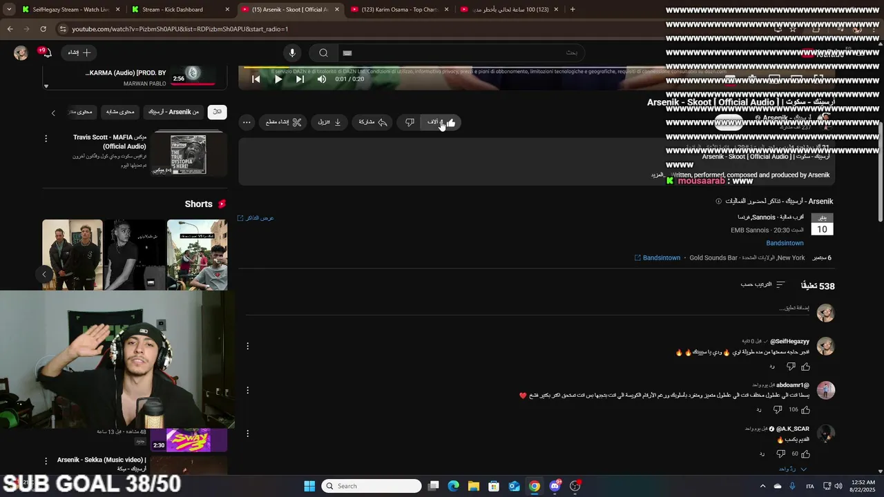The height and width of the screenshot is (497, 884).
Task: Click the page vertical scrollbar
Action: pyautogui.click(x=880, y=173)
